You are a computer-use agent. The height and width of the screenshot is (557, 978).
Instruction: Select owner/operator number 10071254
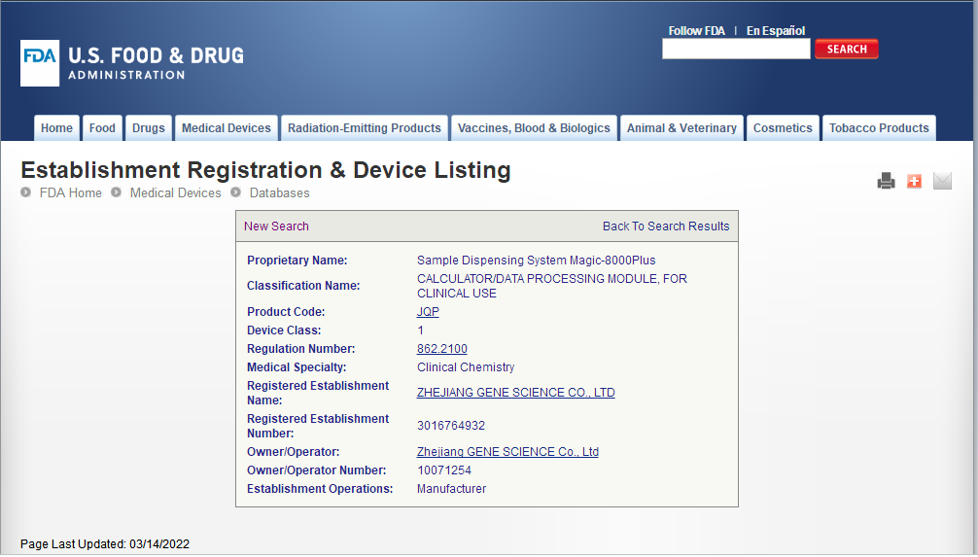(x=444, y=470)
